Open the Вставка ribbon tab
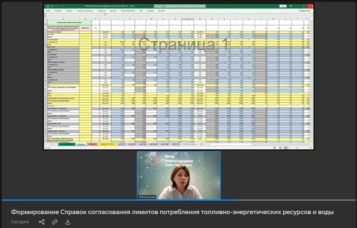 tap(69, 11)
